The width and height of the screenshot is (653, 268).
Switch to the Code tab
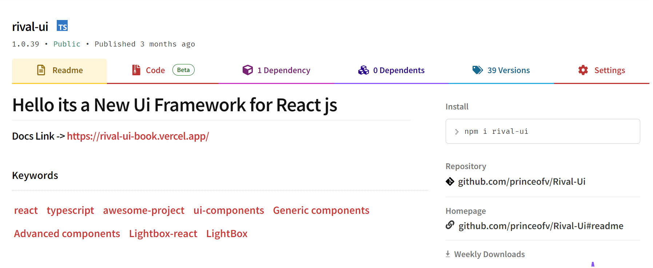[x=163, y=71]
